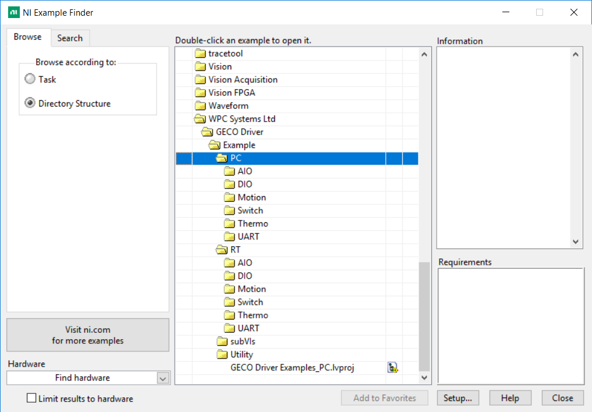The height and width of the screenshot is (412, 592).
Task: Collapse the WPC Systems Ltd folder
Action: [200, 119]
